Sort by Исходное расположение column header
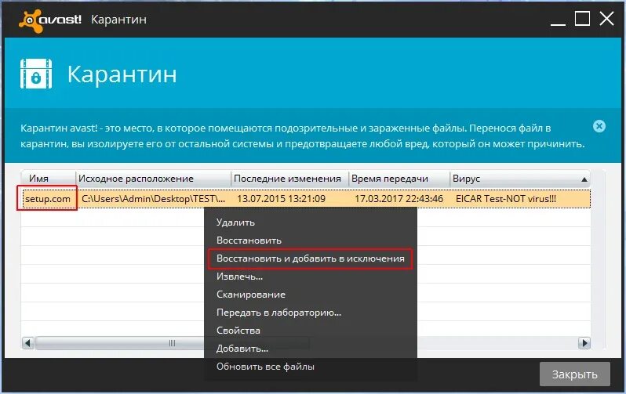The height and width of the screenshot is (394, 626). pos(153,179)
